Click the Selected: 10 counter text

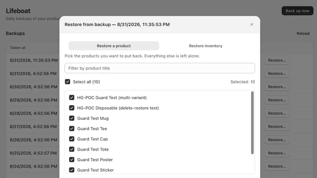(x=243, y=82)
